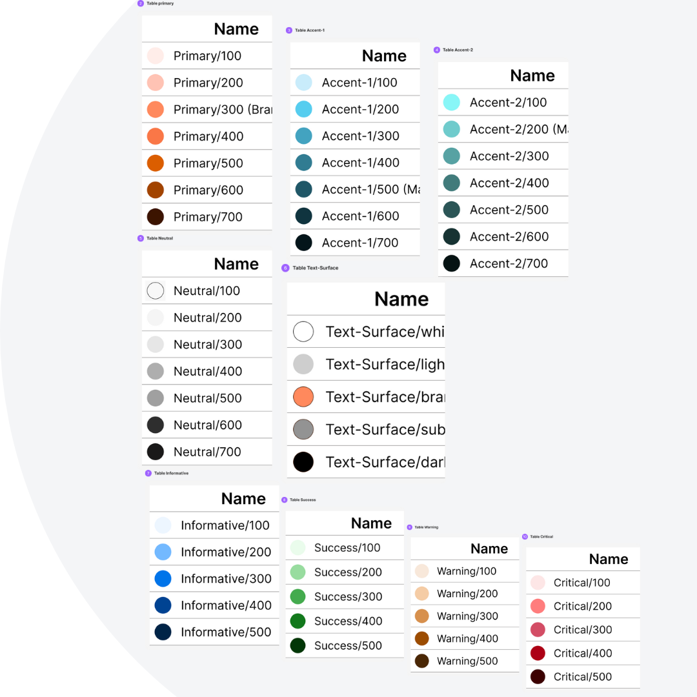Click the Accent-1/500 swatch circle
The image size is (697, 697).
click(303, 189)
